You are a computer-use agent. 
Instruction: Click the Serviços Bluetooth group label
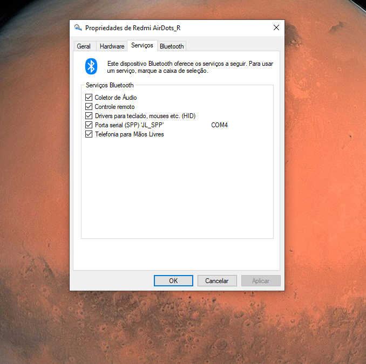(x=110, y=85)
